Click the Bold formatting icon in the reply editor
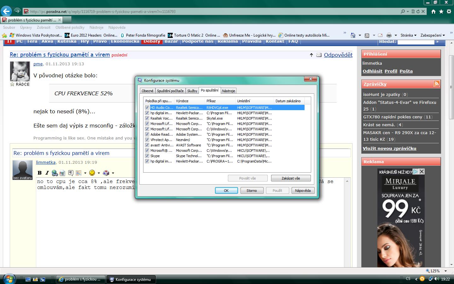 point(40,173)
